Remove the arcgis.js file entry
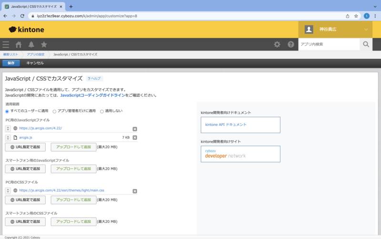381x239 pixels. [x=135, y=137]
